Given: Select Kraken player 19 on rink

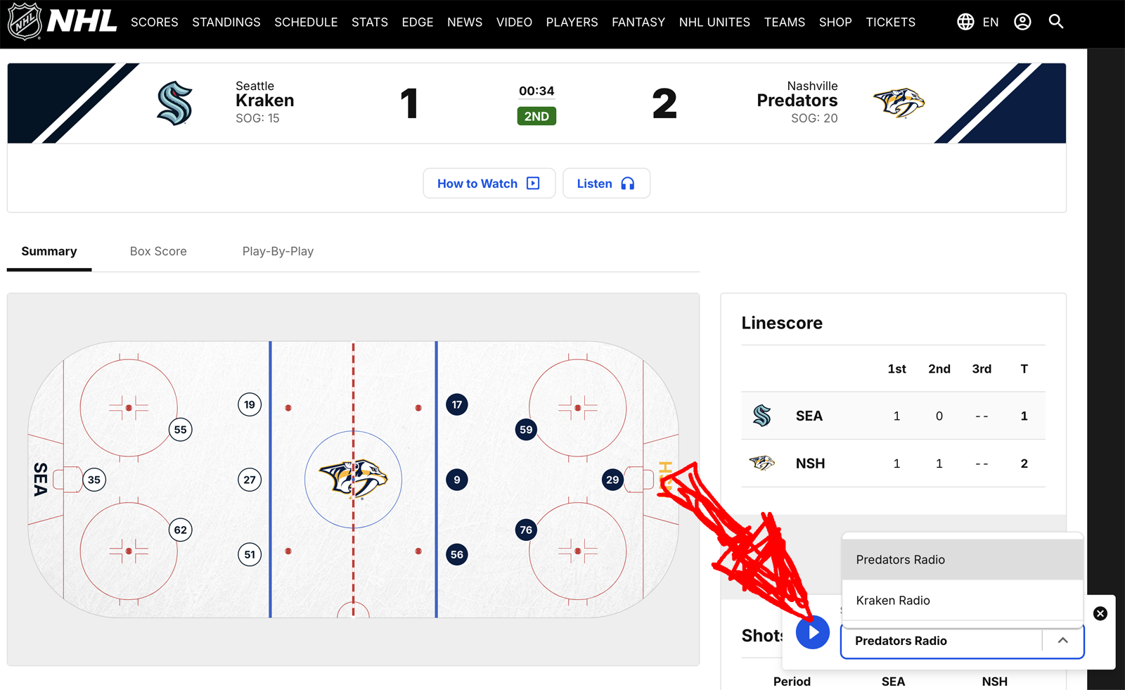Looking at the screenshot, I should tap(250, 404).
